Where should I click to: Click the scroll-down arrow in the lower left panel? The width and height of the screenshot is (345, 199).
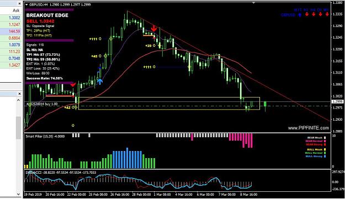coord(18,194)
